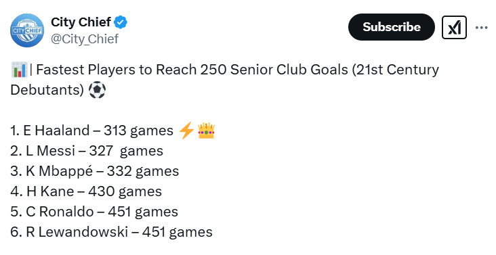
Task: Click the lightning bolt emoji
Action: (x=186, y=131)
